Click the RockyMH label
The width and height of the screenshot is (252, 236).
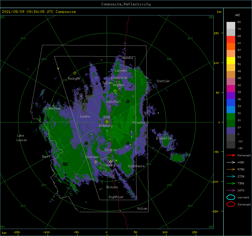pyautogui.click(x=74, y=79)
